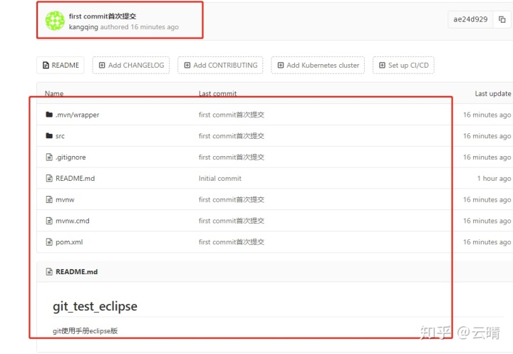Screen dimensions: 513x354
Task: Click Set up CI/CD button
Action: pyautogui.click(x=403, y=65)
